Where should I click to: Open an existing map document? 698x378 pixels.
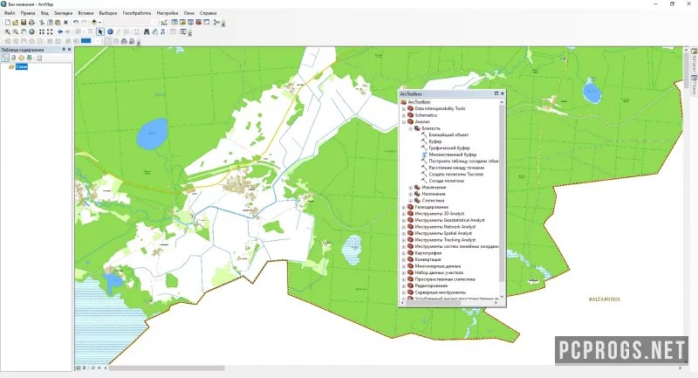(15, 23)
